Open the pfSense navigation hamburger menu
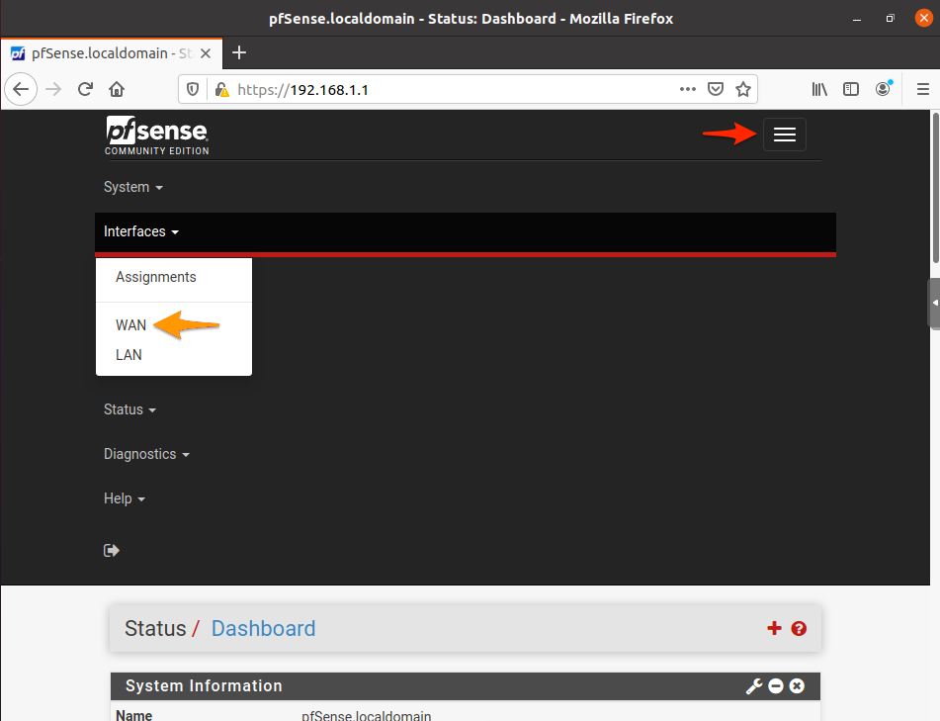The image size is (940, 721). pyautogui.click(x=784, y=135)
